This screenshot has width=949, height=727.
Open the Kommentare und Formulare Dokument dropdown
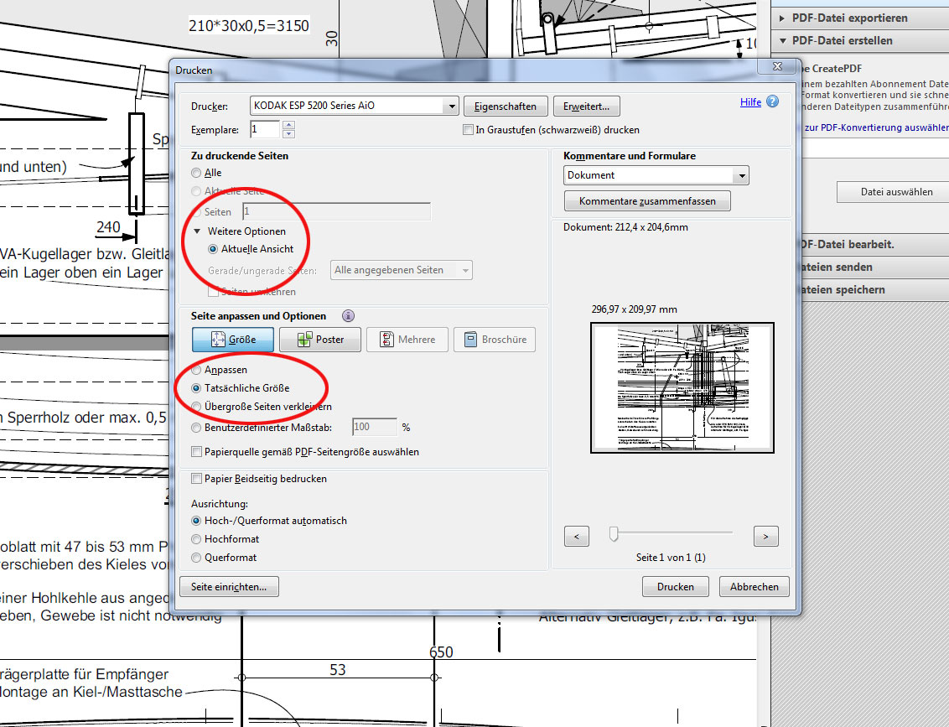point(740,175)
